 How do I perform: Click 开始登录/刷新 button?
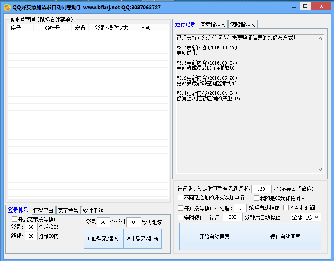[x=103, y=239]
